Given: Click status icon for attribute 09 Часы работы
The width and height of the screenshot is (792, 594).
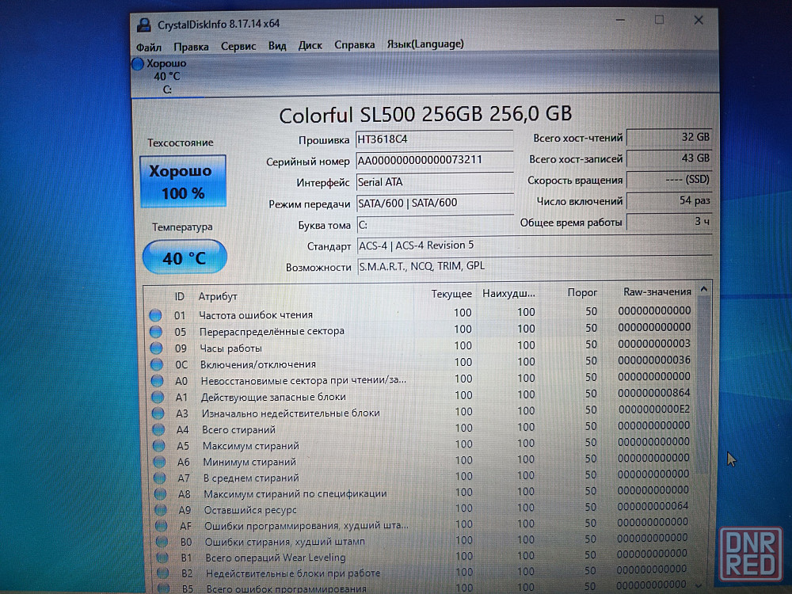Looking at the screenshot, I should [x=157, y=348].
